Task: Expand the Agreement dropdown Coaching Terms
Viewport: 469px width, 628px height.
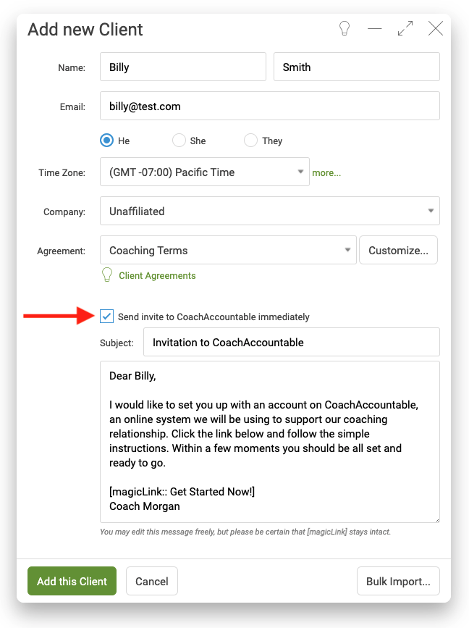Action: [228, 250]
